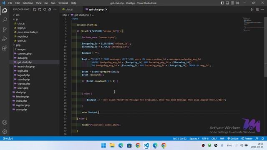Open the File menu
The width and height of the screenshot is (267, 150).
coord(10,3)
